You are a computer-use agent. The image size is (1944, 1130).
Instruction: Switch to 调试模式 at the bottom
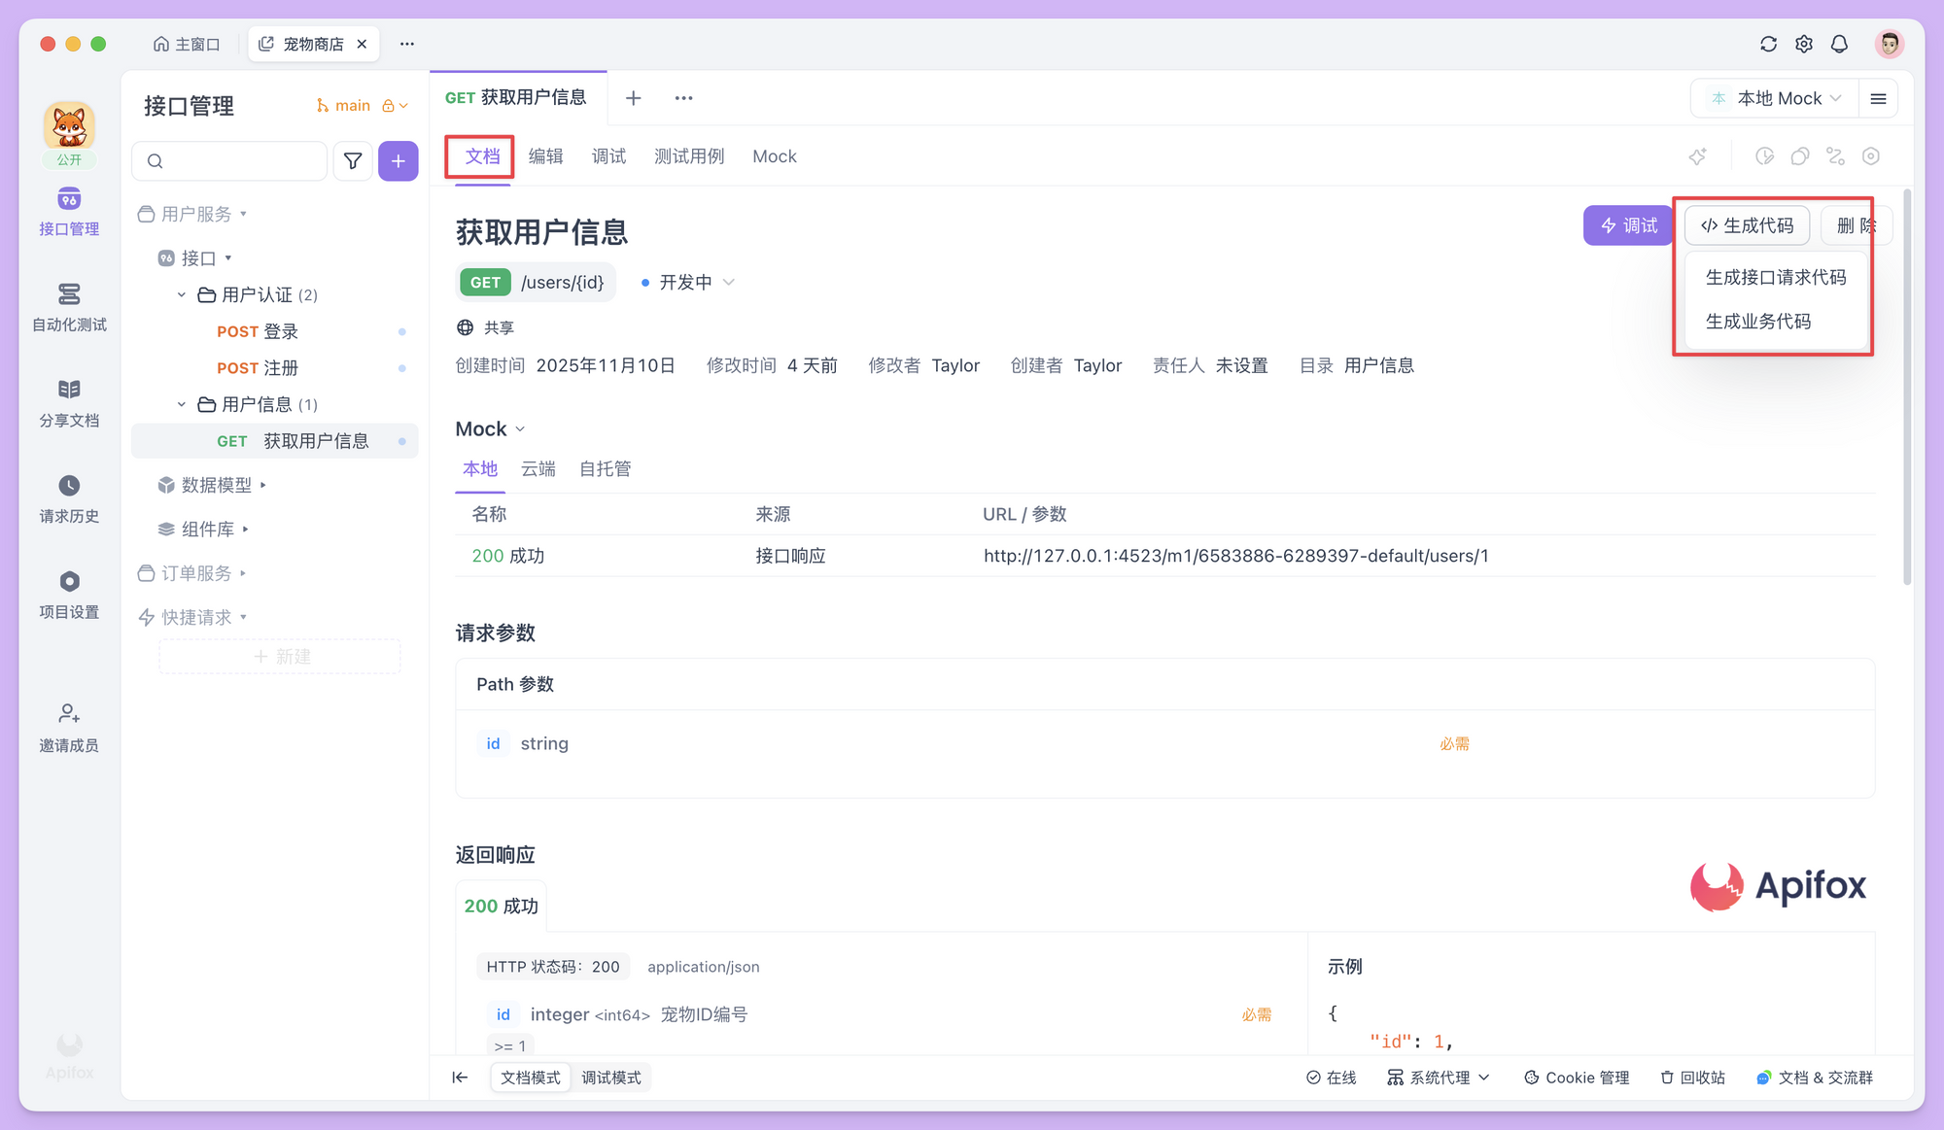[x=611, y=1077]
